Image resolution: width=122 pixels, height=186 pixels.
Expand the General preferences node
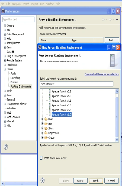click(5, 26)
